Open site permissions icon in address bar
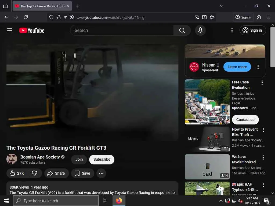The image size is (275, 206). 66,17
